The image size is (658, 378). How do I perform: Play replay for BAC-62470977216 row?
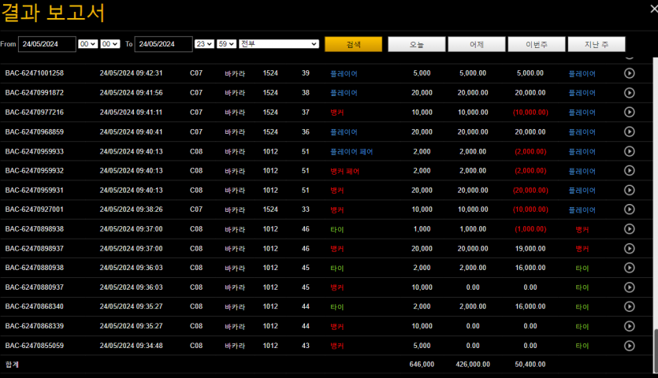point(629,112)
